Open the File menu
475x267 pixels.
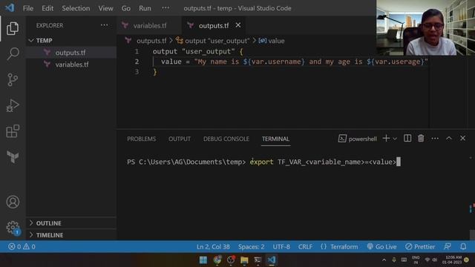click(x=28, y=8)
